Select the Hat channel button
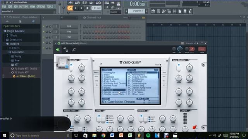This screenshot has width=248, height=139. tap(69, 37)
